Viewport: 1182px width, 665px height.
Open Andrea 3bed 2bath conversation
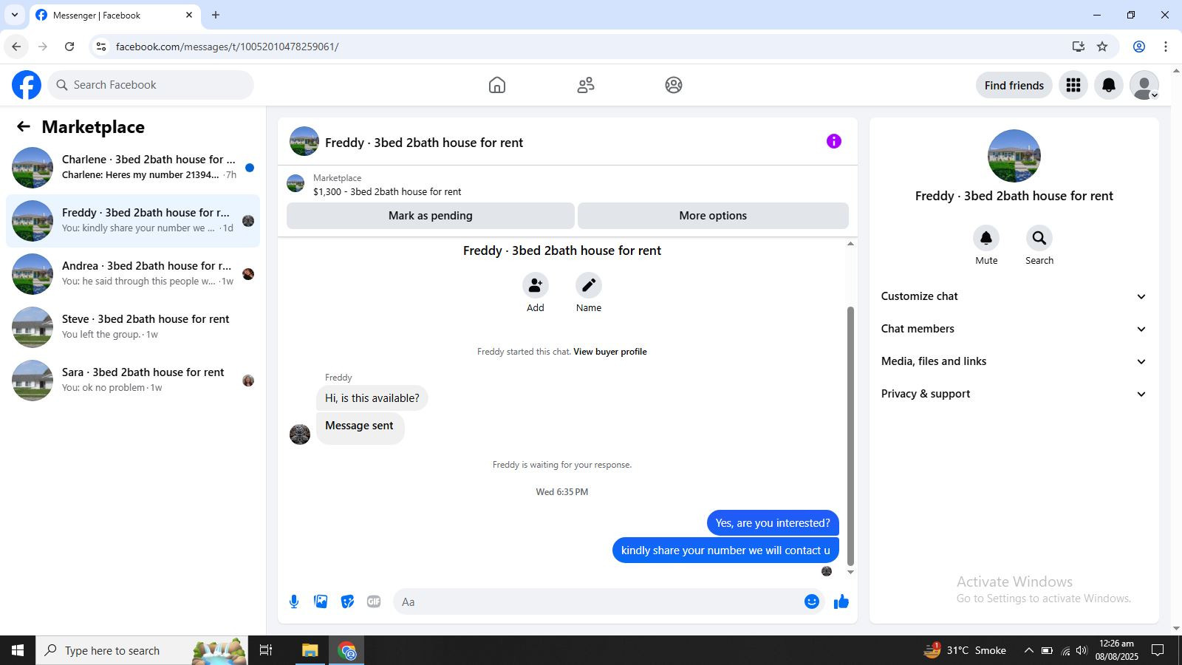[x=133, y=274]
